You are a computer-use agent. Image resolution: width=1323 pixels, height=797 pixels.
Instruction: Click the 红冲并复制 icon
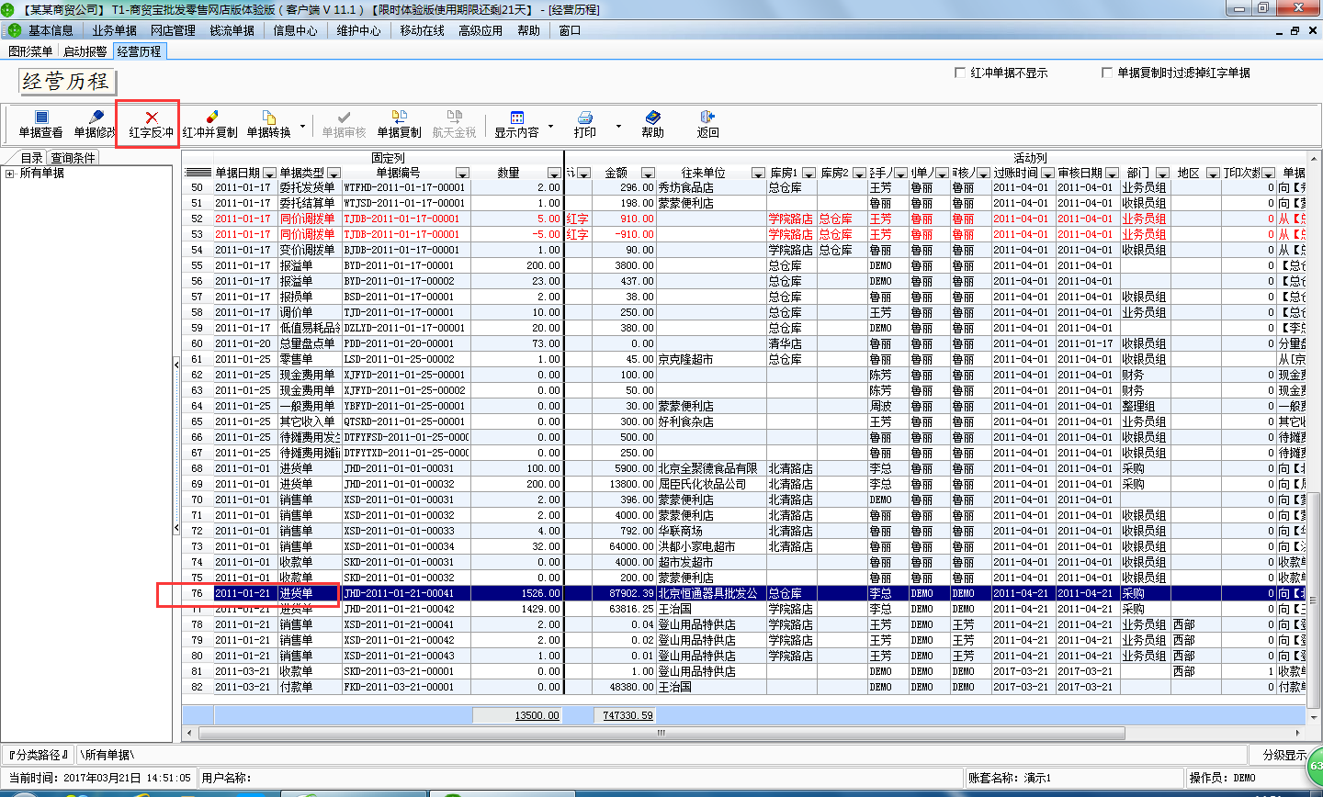coord(209,124)
